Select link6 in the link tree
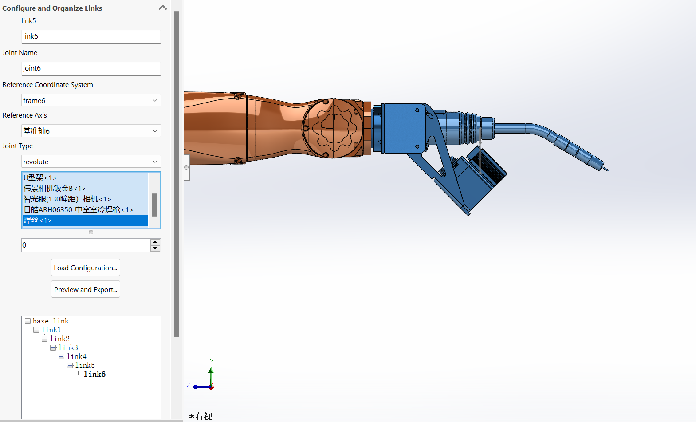Image resolution: width=696 pixels, height=422 pixels. tap(94, 374)
